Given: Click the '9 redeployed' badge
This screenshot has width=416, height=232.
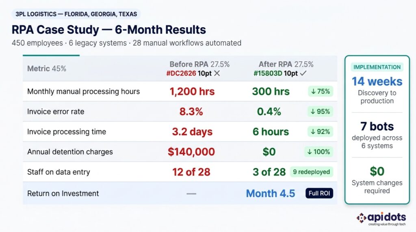Looking at the screenshot, I should click(312, 172).
